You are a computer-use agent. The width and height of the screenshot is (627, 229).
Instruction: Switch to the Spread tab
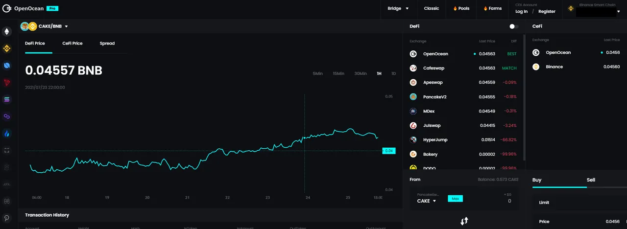pyautogui.click(x=107, y=43)
